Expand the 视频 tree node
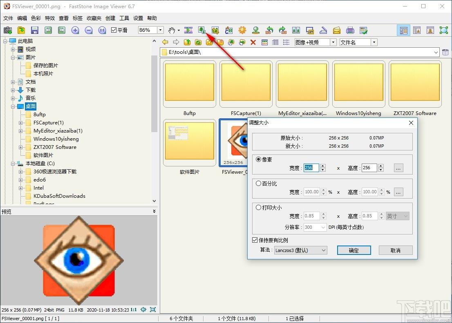 click(13, 49)
